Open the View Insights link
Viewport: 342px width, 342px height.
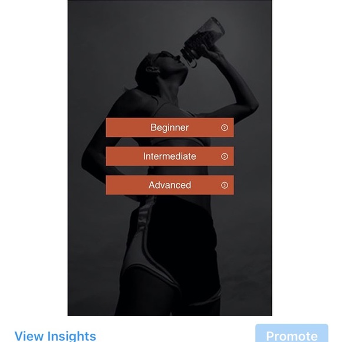click(55, 336)
